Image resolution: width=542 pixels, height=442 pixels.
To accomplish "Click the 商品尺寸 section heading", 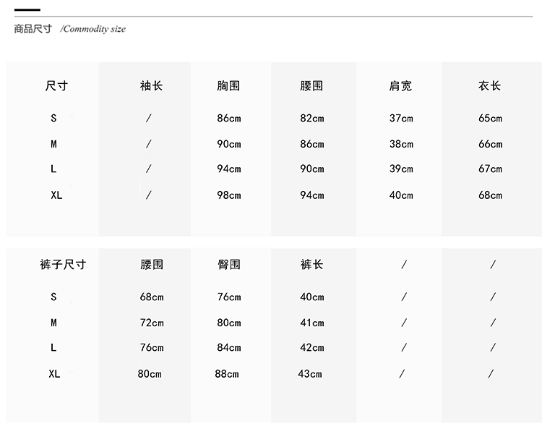I will point(33,29).
